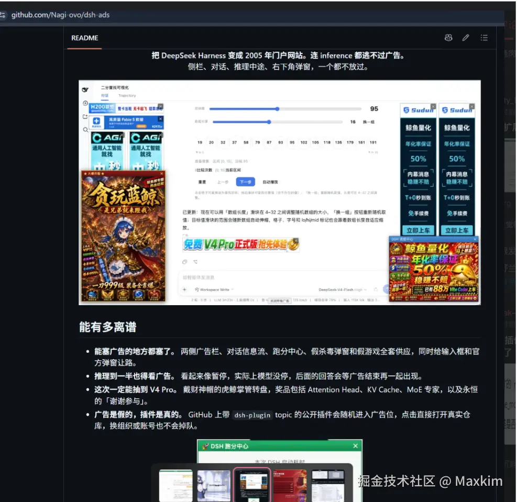Close the 贪玩蓝鲸 game ad popup

pos(161,173)
